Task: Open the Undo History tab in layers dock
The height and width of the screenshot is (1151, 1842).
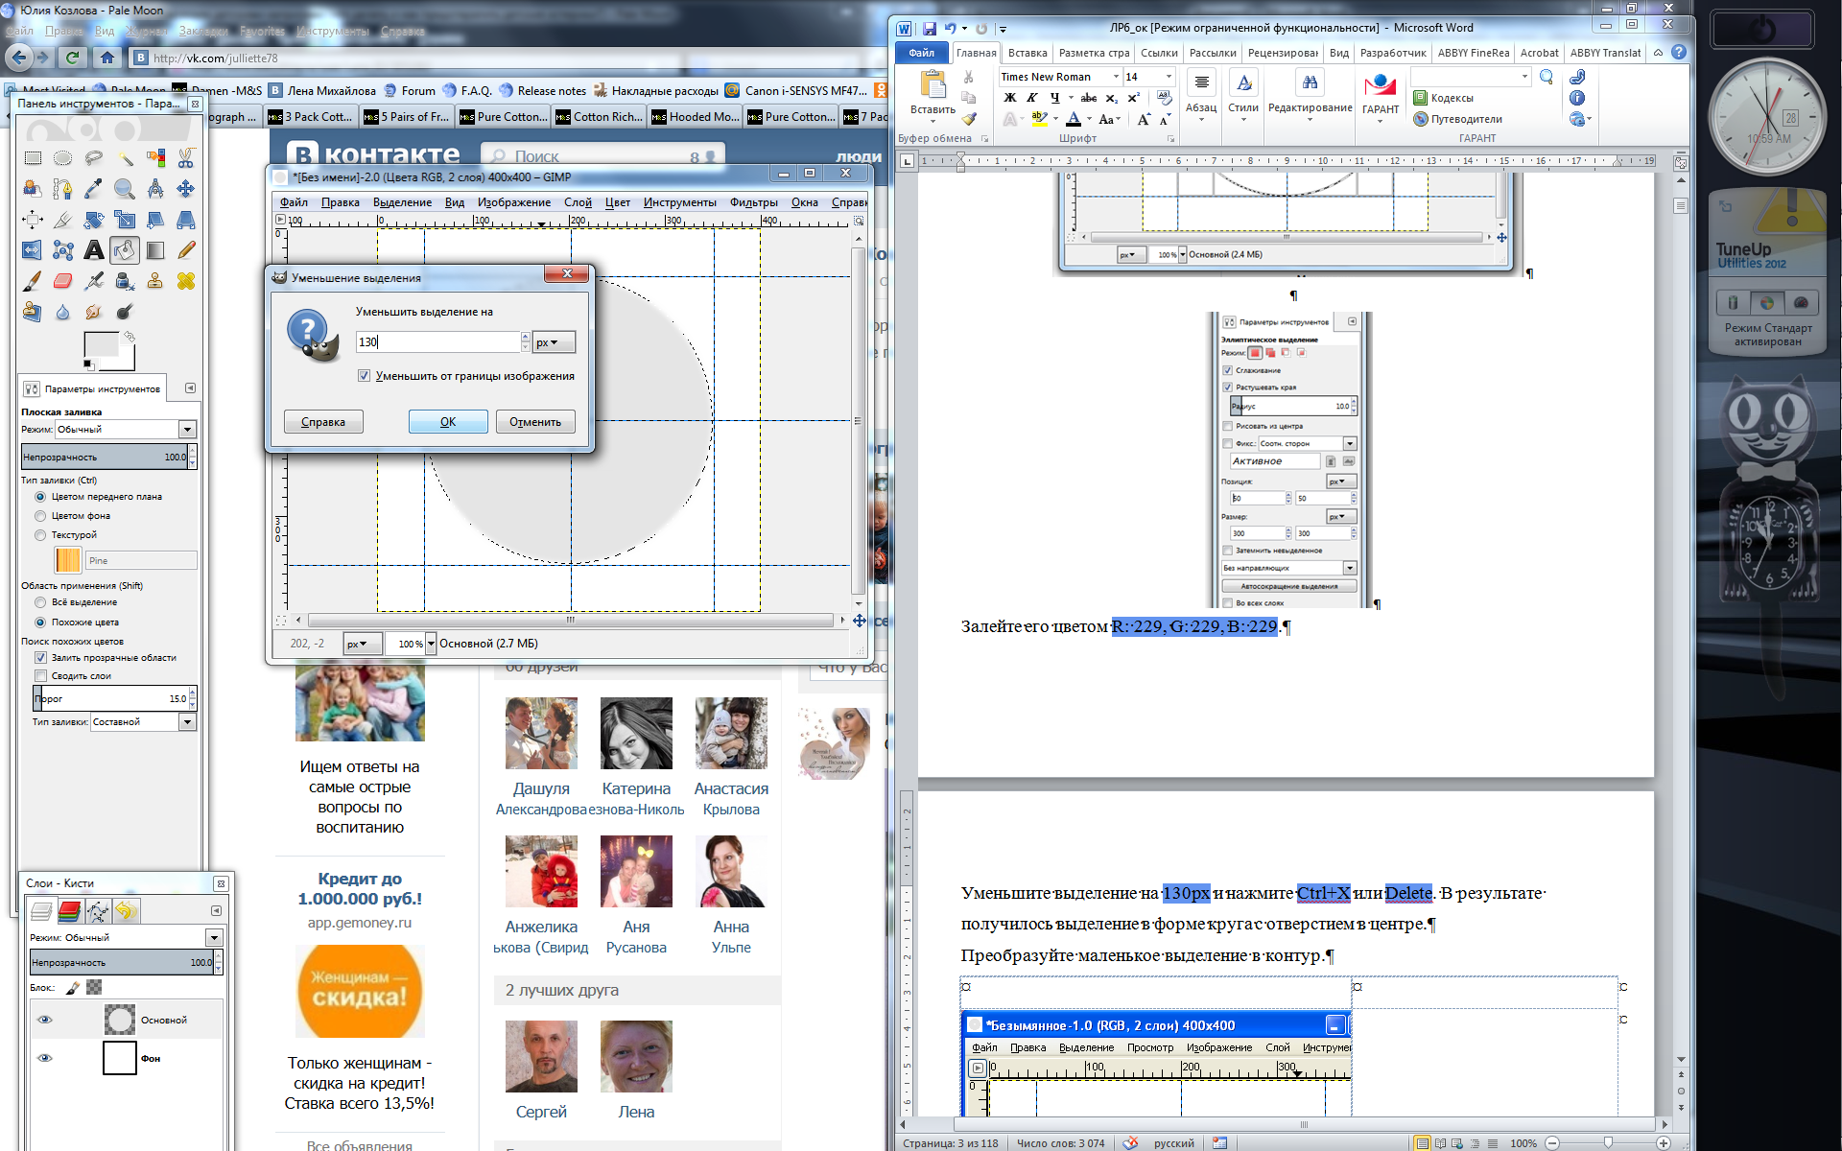Action: (127, 910)
